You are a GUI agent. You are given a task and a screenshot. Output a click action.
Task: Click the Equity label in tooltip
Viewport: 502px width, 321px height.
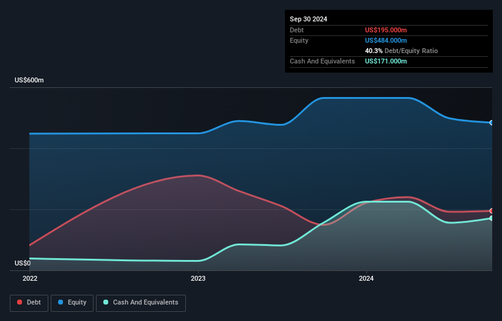[299, 40]
